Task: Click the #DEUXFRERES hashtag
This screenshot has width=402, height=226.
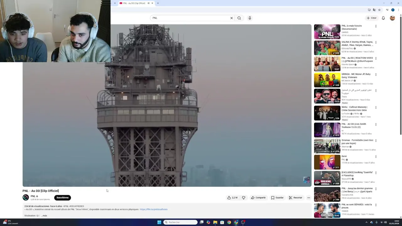Action: 77,206
